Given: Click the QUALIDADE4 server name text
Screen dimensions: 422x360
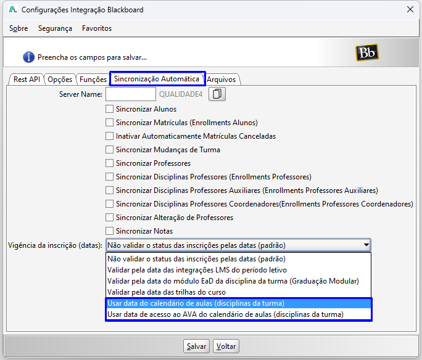Looking at the screenshot, I should 181,94.
